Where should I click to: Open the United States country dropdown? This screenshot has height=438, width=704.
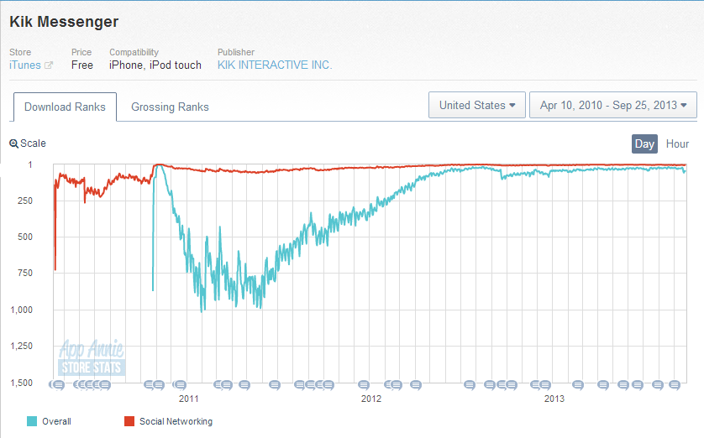coord(477,105)
